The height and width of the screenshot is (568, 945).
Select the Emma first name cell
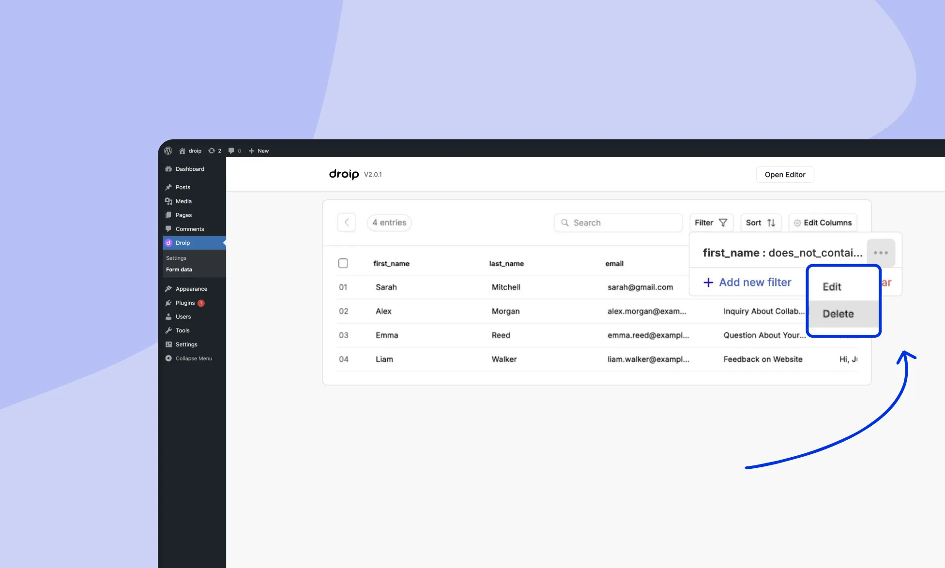tap(387, 335)
